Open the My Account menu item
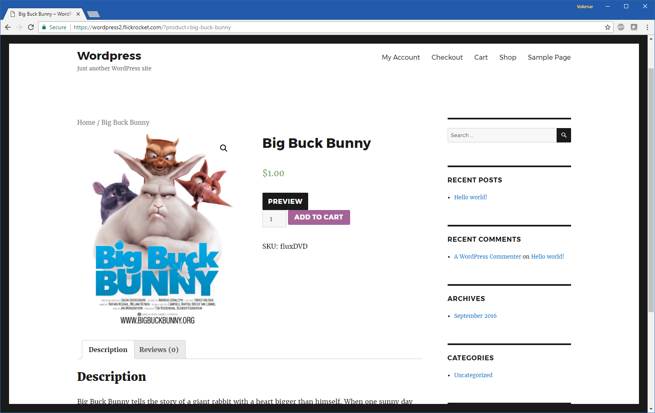The image size is (655, 413). coord(400,57)
